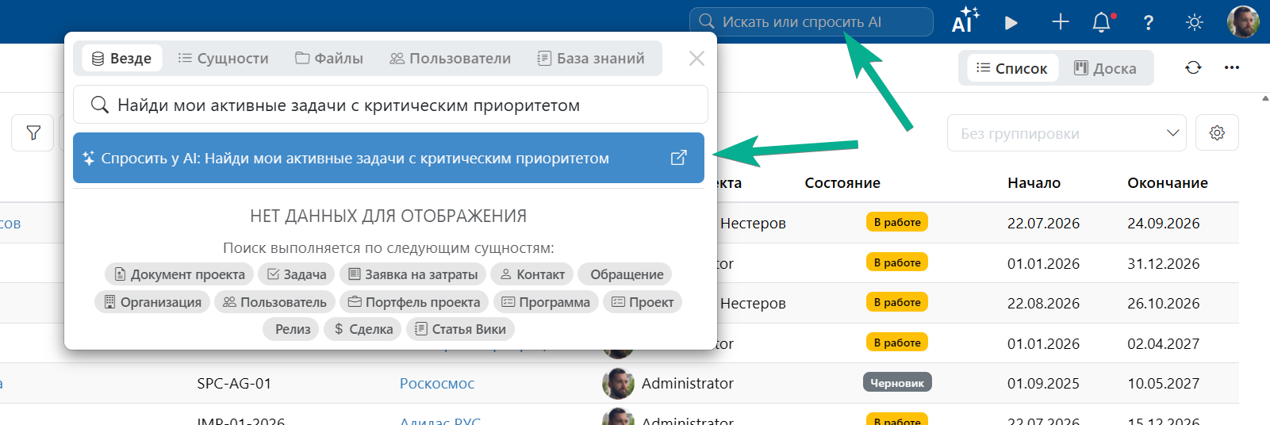Click end date 10.05.2027
The height and width of the screenshot is (425, 1270).
tap(1164, 384)
